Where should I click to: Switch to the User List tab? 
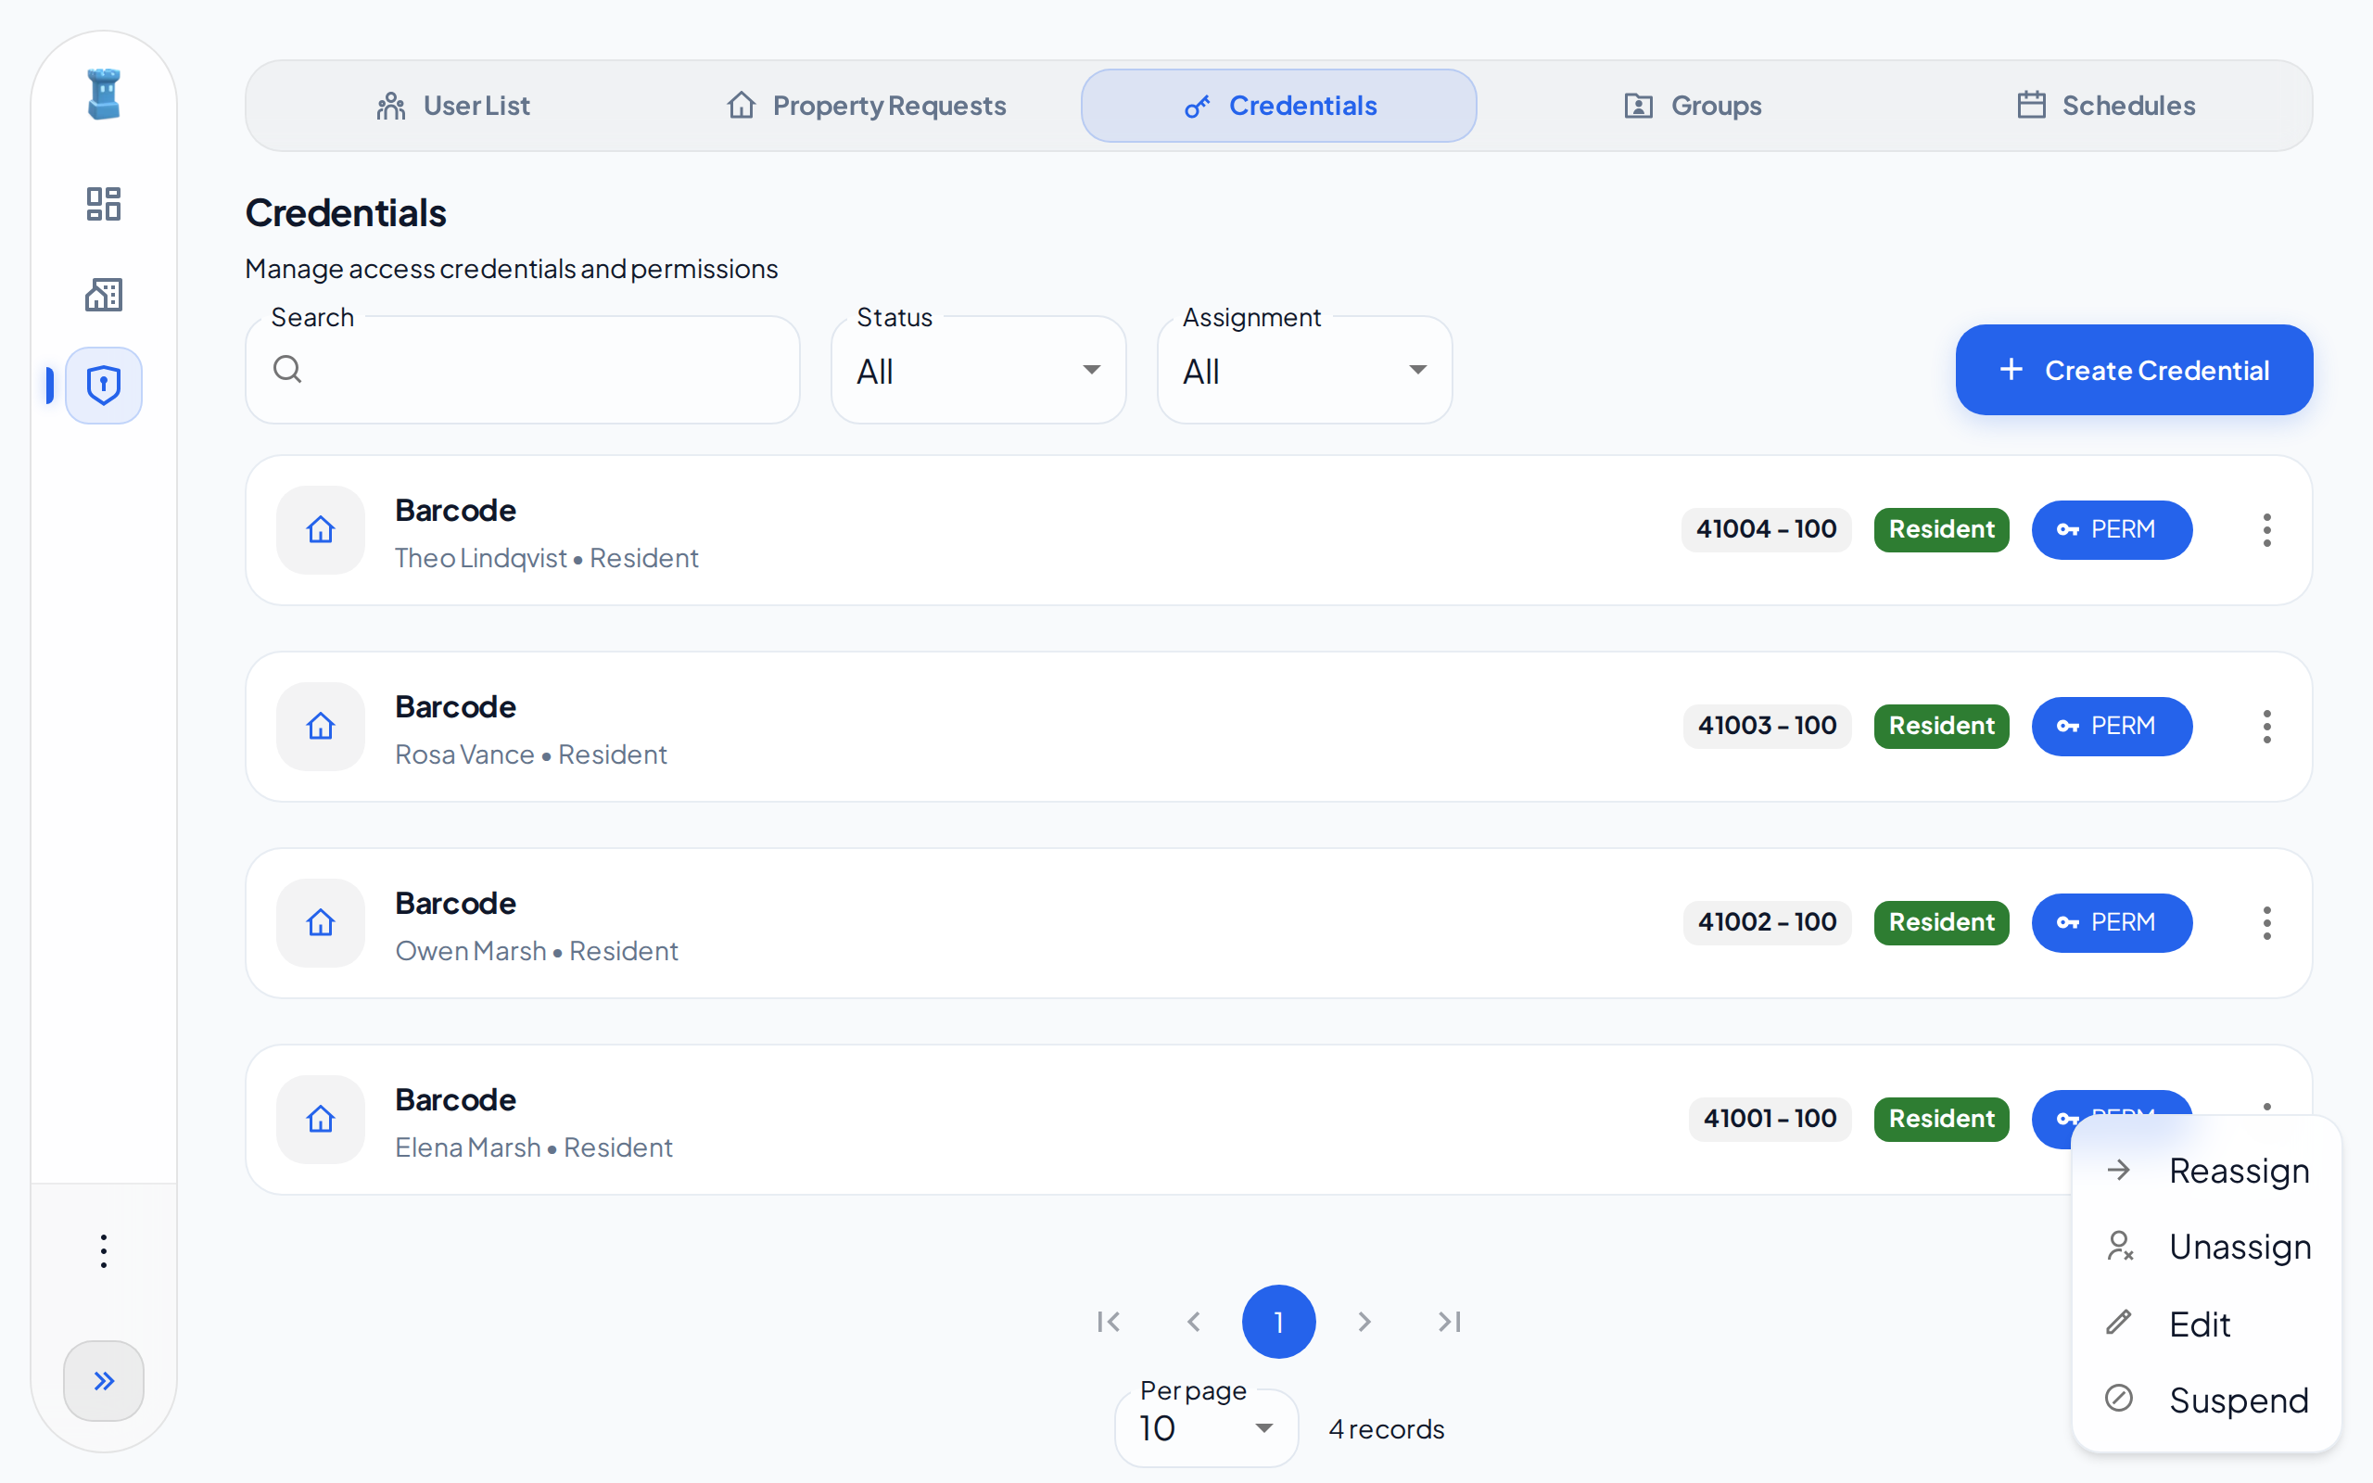pyautogui.click(x=453, y=106)
